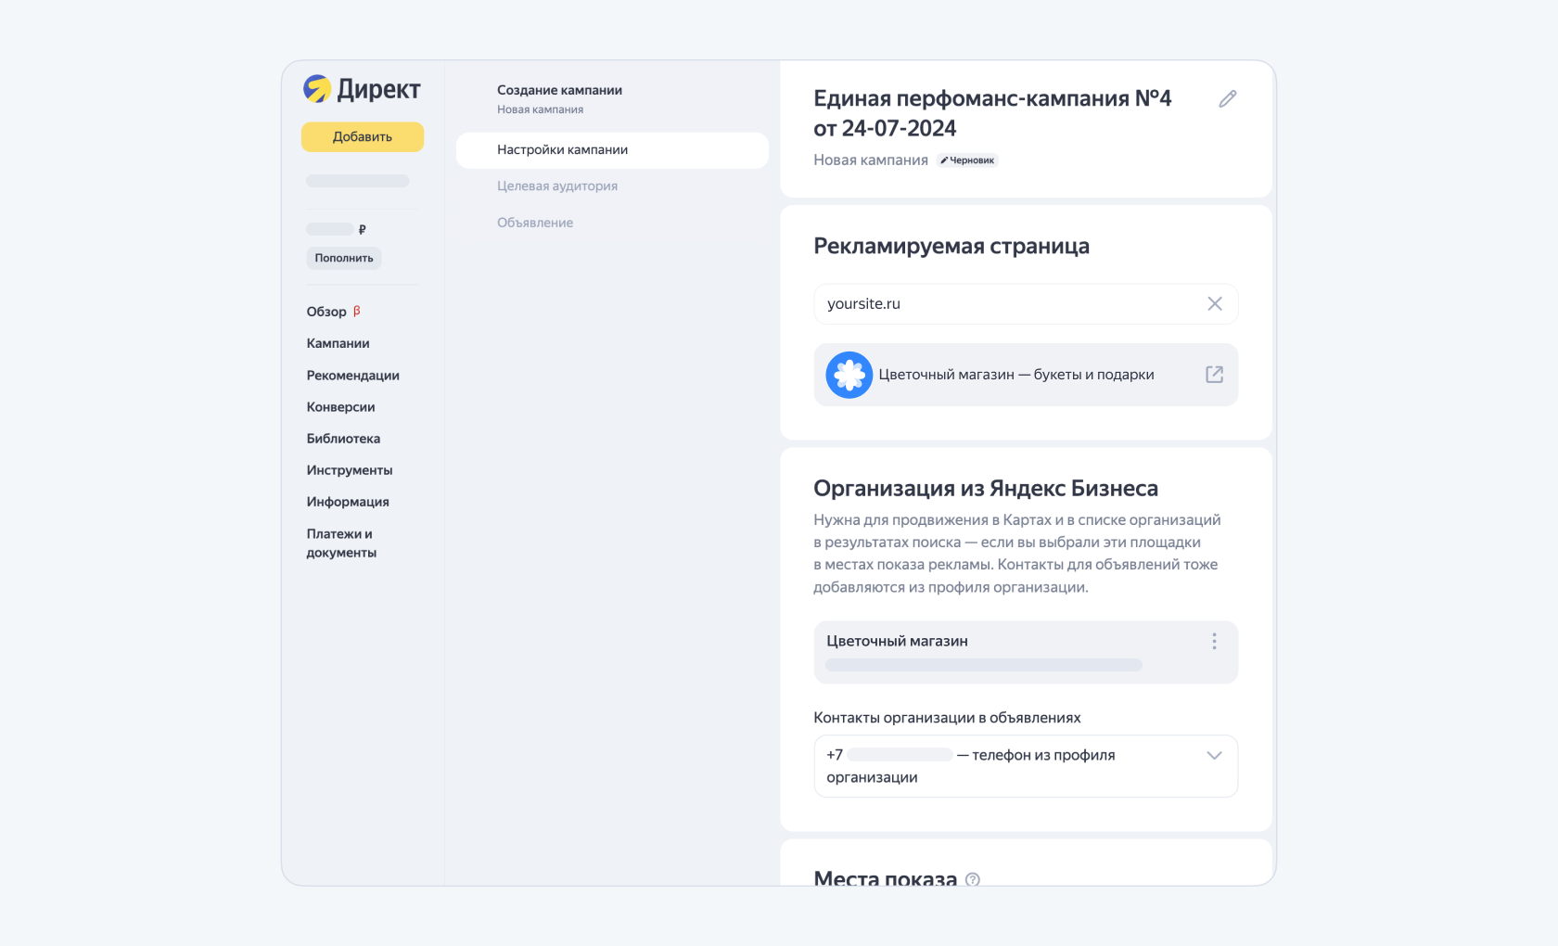Click the Черновик status badge
The image size is (1558, 946).
[967, 160]
